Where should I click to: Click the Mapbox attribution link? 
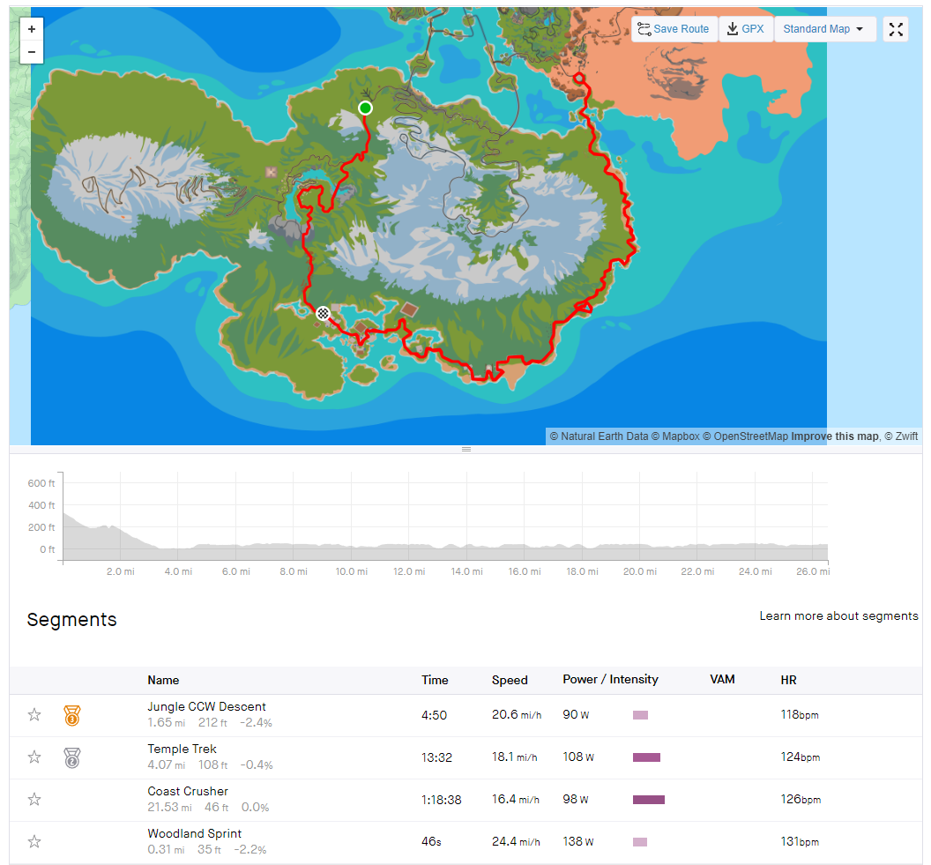pos(675,436)
